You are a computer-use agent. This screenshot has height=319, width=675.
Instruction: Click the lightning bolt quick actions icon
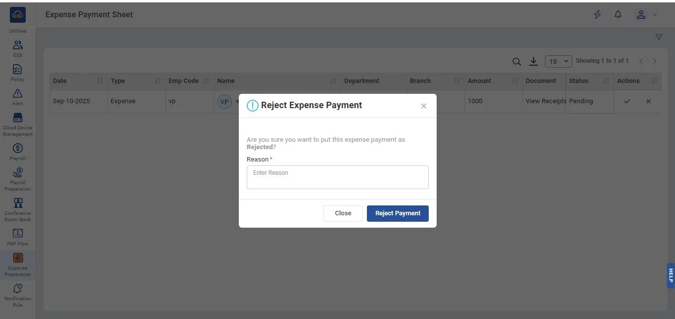click(597, 15)
